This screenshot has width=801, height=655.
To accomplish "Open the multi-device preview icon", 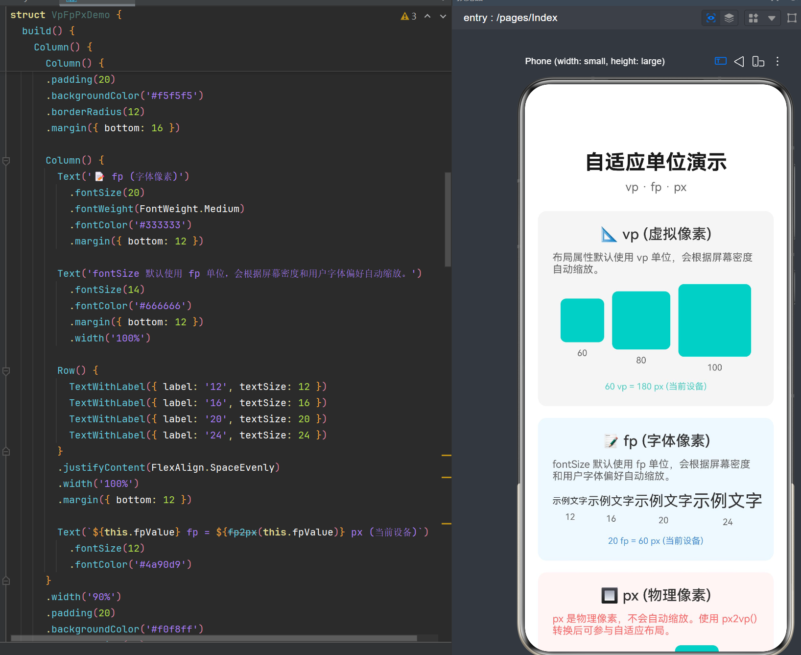I will tap(758, 61).
